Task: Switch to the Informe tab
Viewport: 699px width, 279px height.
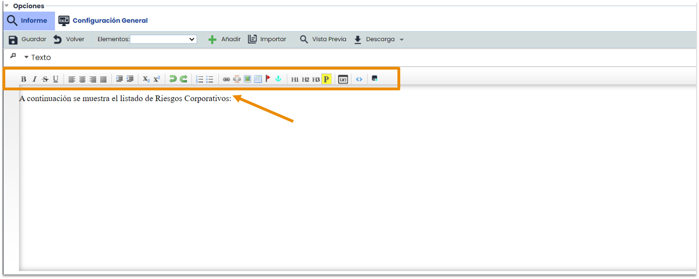Action: (29, 21)
